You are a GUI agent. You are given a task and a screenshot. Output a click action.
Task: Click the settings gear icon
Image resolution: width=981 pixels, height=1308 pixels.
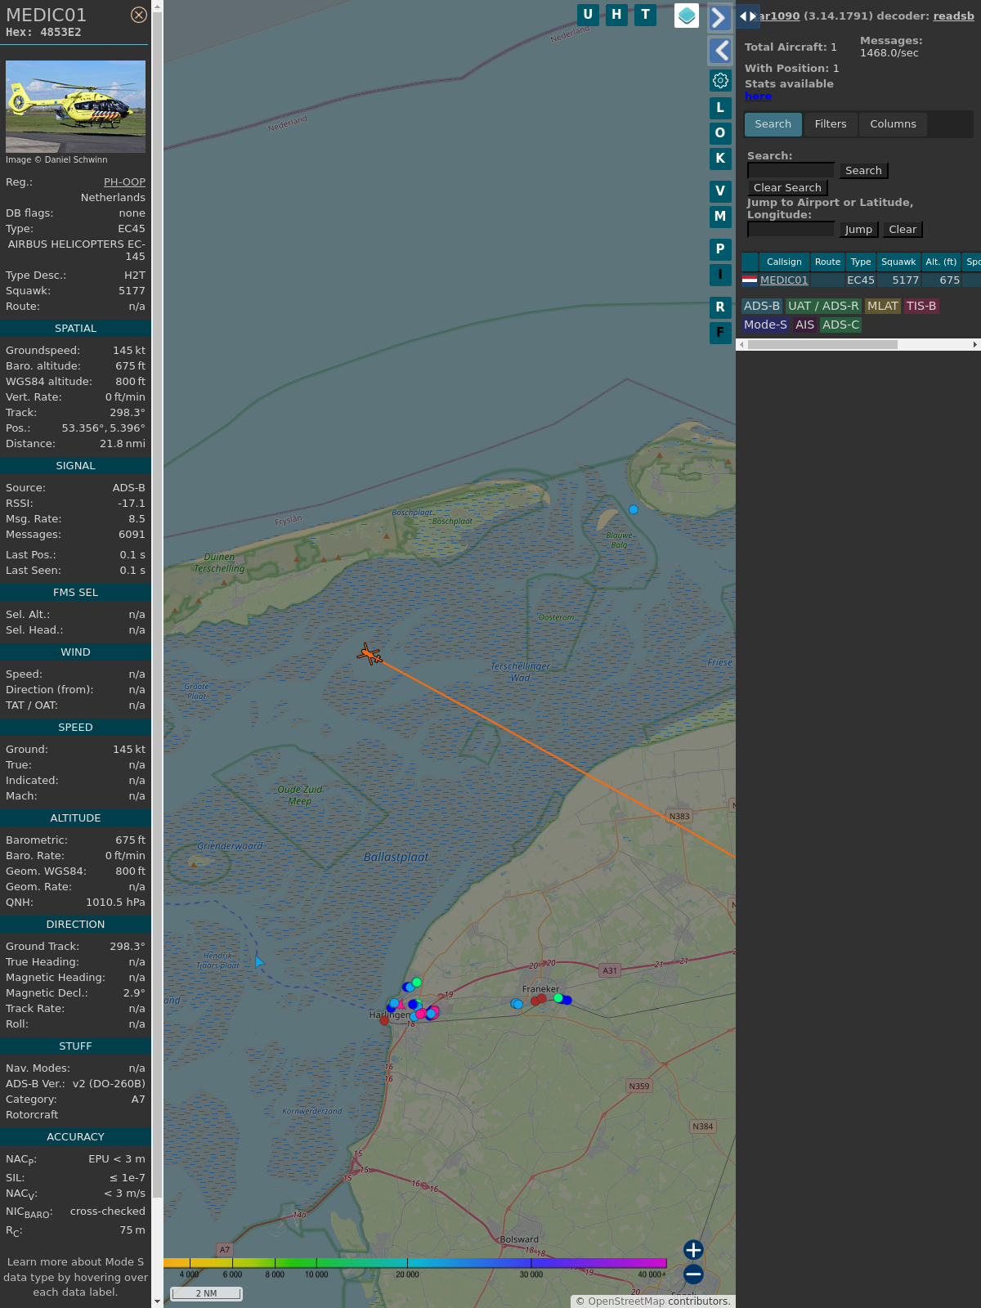pyautogui.click(x=720, y=80)
